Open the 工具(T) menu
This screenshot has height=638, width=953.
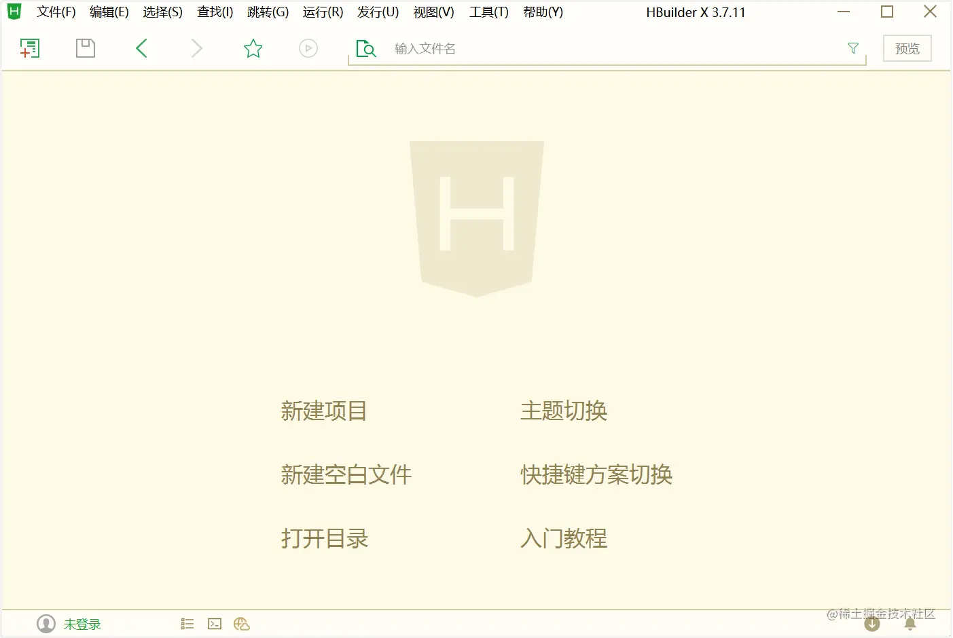(x=489, y=12)
